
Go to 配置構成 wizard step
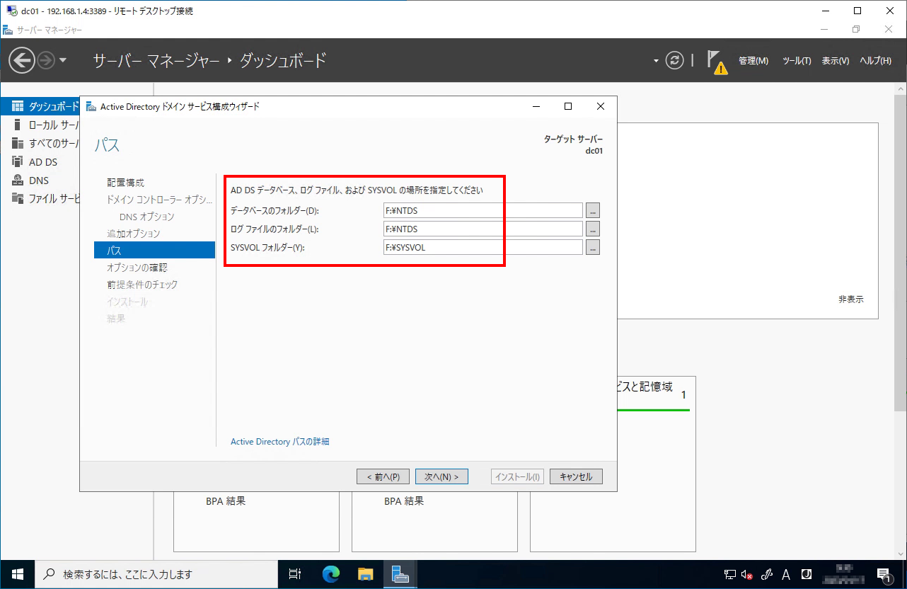[125, 183]
